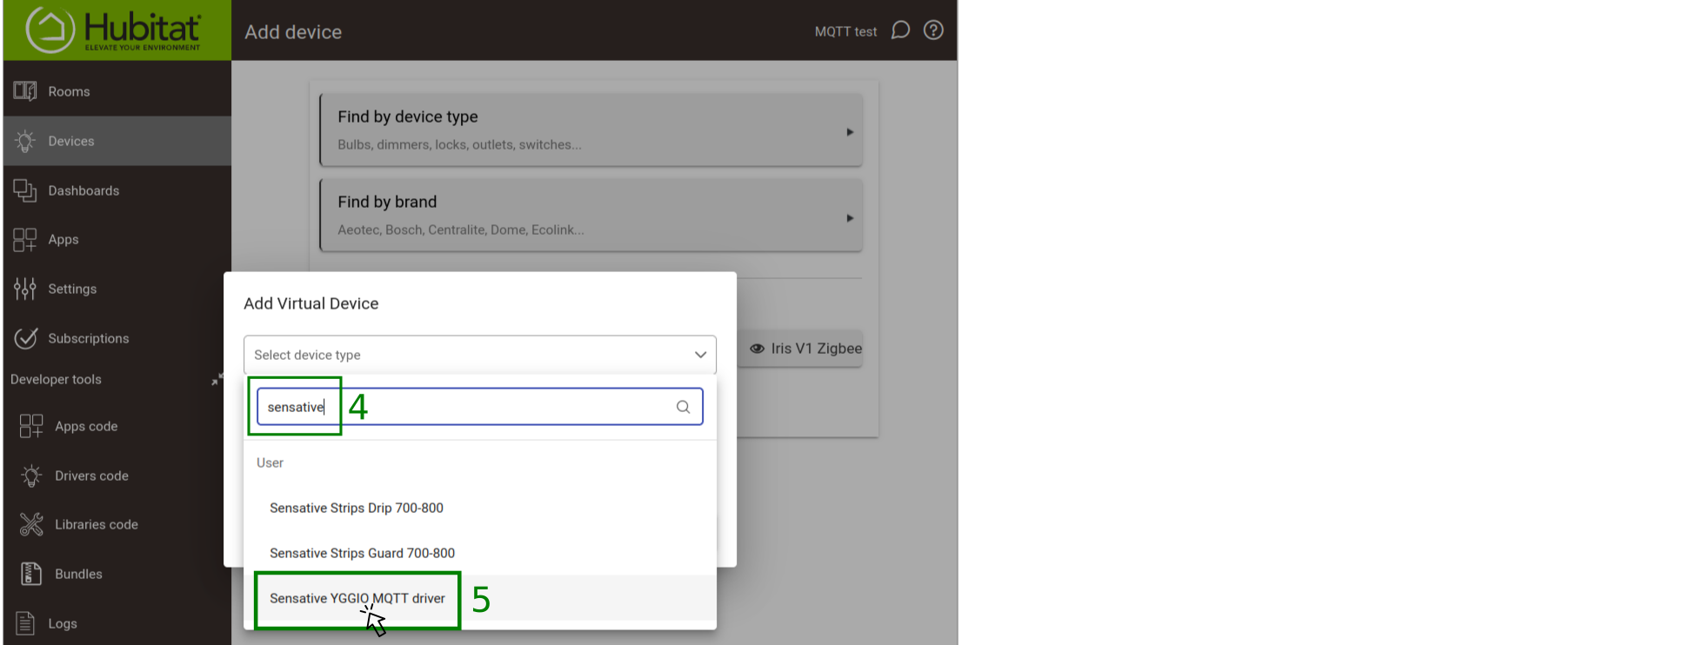Go to Dashboards menu item
Viewport: 1683px width, 645px height.
117,190
